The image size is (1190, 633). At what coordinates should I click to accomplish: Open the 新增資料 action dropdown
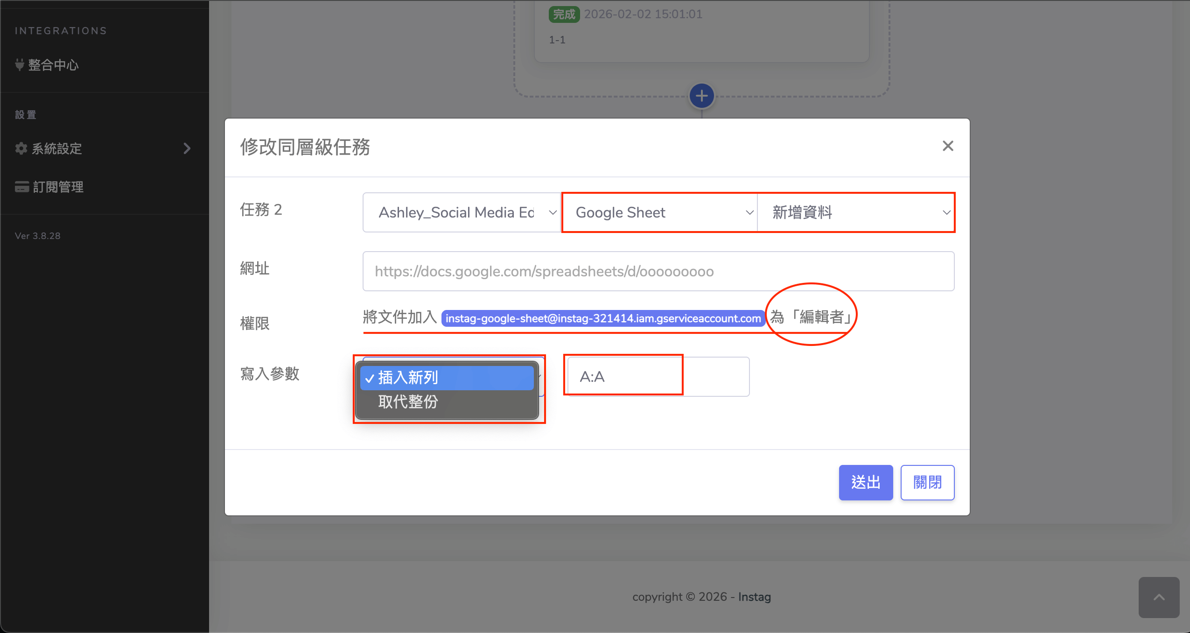[855, 212]
